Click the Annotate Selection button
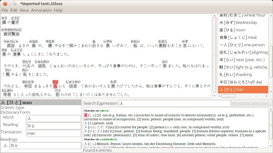This screenshot has width=273, height=153. click(251, 103)
